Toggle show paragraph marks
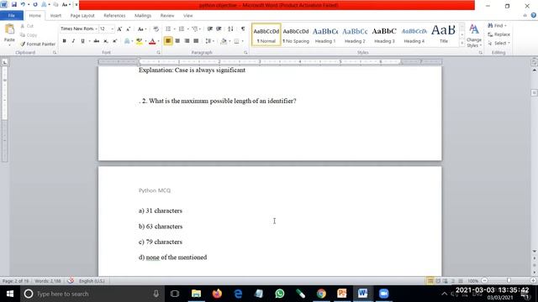The width and height of the screenshot is (538, 302). coord(243,29)
